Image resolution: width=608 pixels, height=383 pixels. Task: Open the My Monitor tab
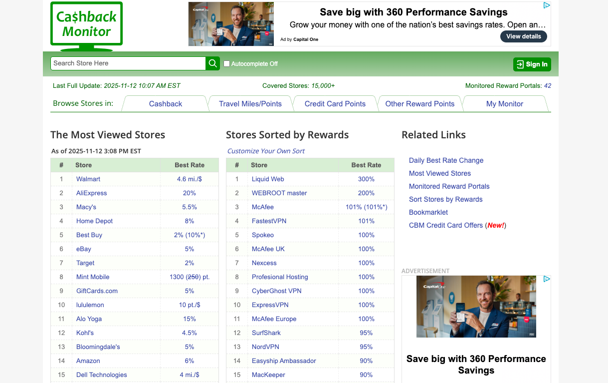coord(505,103)
